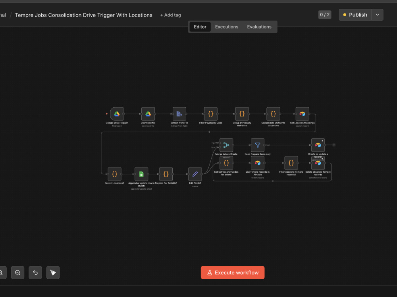The height and width of the screenshot is (297, 397).
Task: Select Consolidate Shifts Into Vacancies node
Action: [273, 114]
